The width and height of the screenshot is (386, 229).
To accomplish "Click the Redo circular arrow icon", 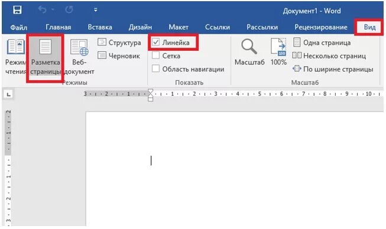I will (x=69, y=9).
